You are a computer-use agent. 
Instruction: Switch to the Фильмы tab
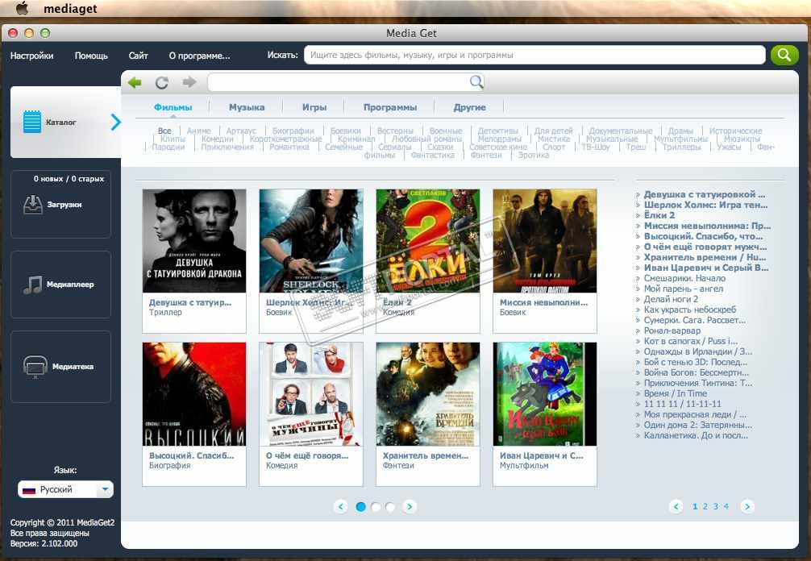(x=173, y=107)
